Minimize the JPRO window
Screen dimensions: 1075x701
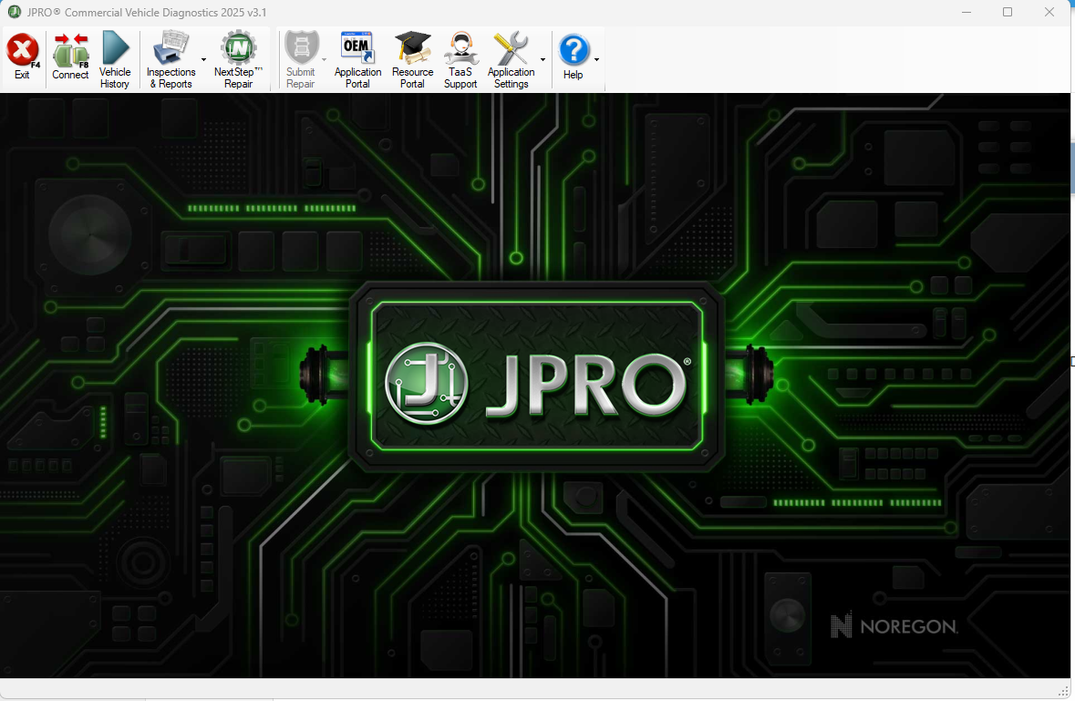tap(965, 12)
